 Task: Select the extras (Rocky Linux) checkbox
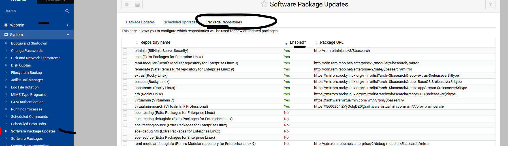click(125, 75)
